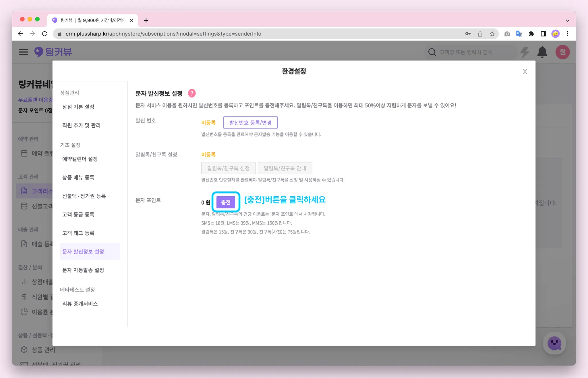
Task: Open the red 원 profile avatar
Action: 562,52
